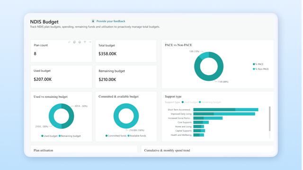Click the $210.00K Remaining budget value
The height and width of the screenshot is (170, 303).
tap(107, 80)
